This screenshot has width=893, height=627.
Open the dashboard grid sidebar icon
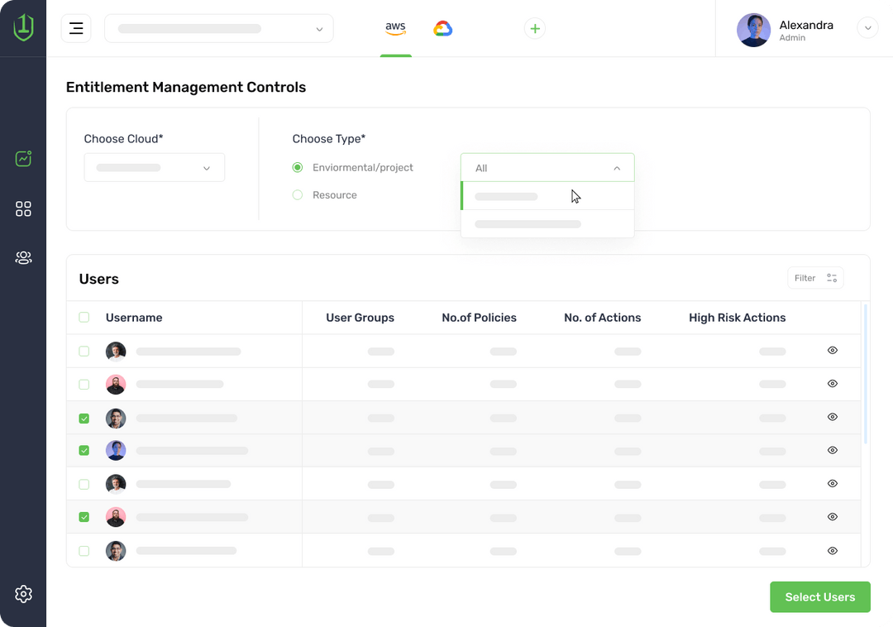click(23, 208)
